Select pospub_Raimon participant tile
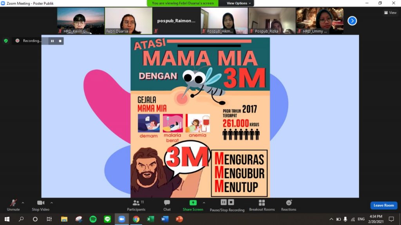This screenshot has height=225, width=401. click(x=176, y=21)
